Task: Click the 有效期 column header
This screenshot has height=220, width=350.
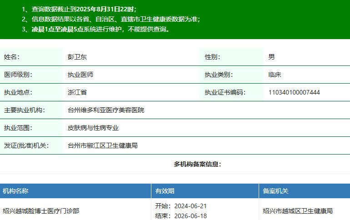Action: [165, 191]
